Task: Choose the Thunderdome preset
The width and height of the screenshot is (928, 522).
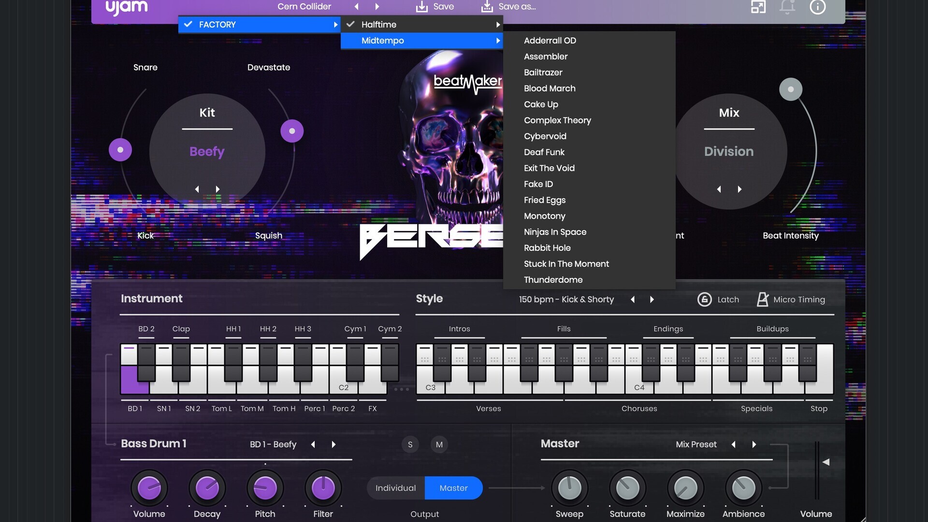Action: point(589,280)
